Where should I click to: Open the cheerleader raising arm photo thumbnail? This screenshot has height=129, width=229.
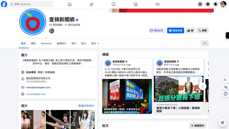click(58, 119)
